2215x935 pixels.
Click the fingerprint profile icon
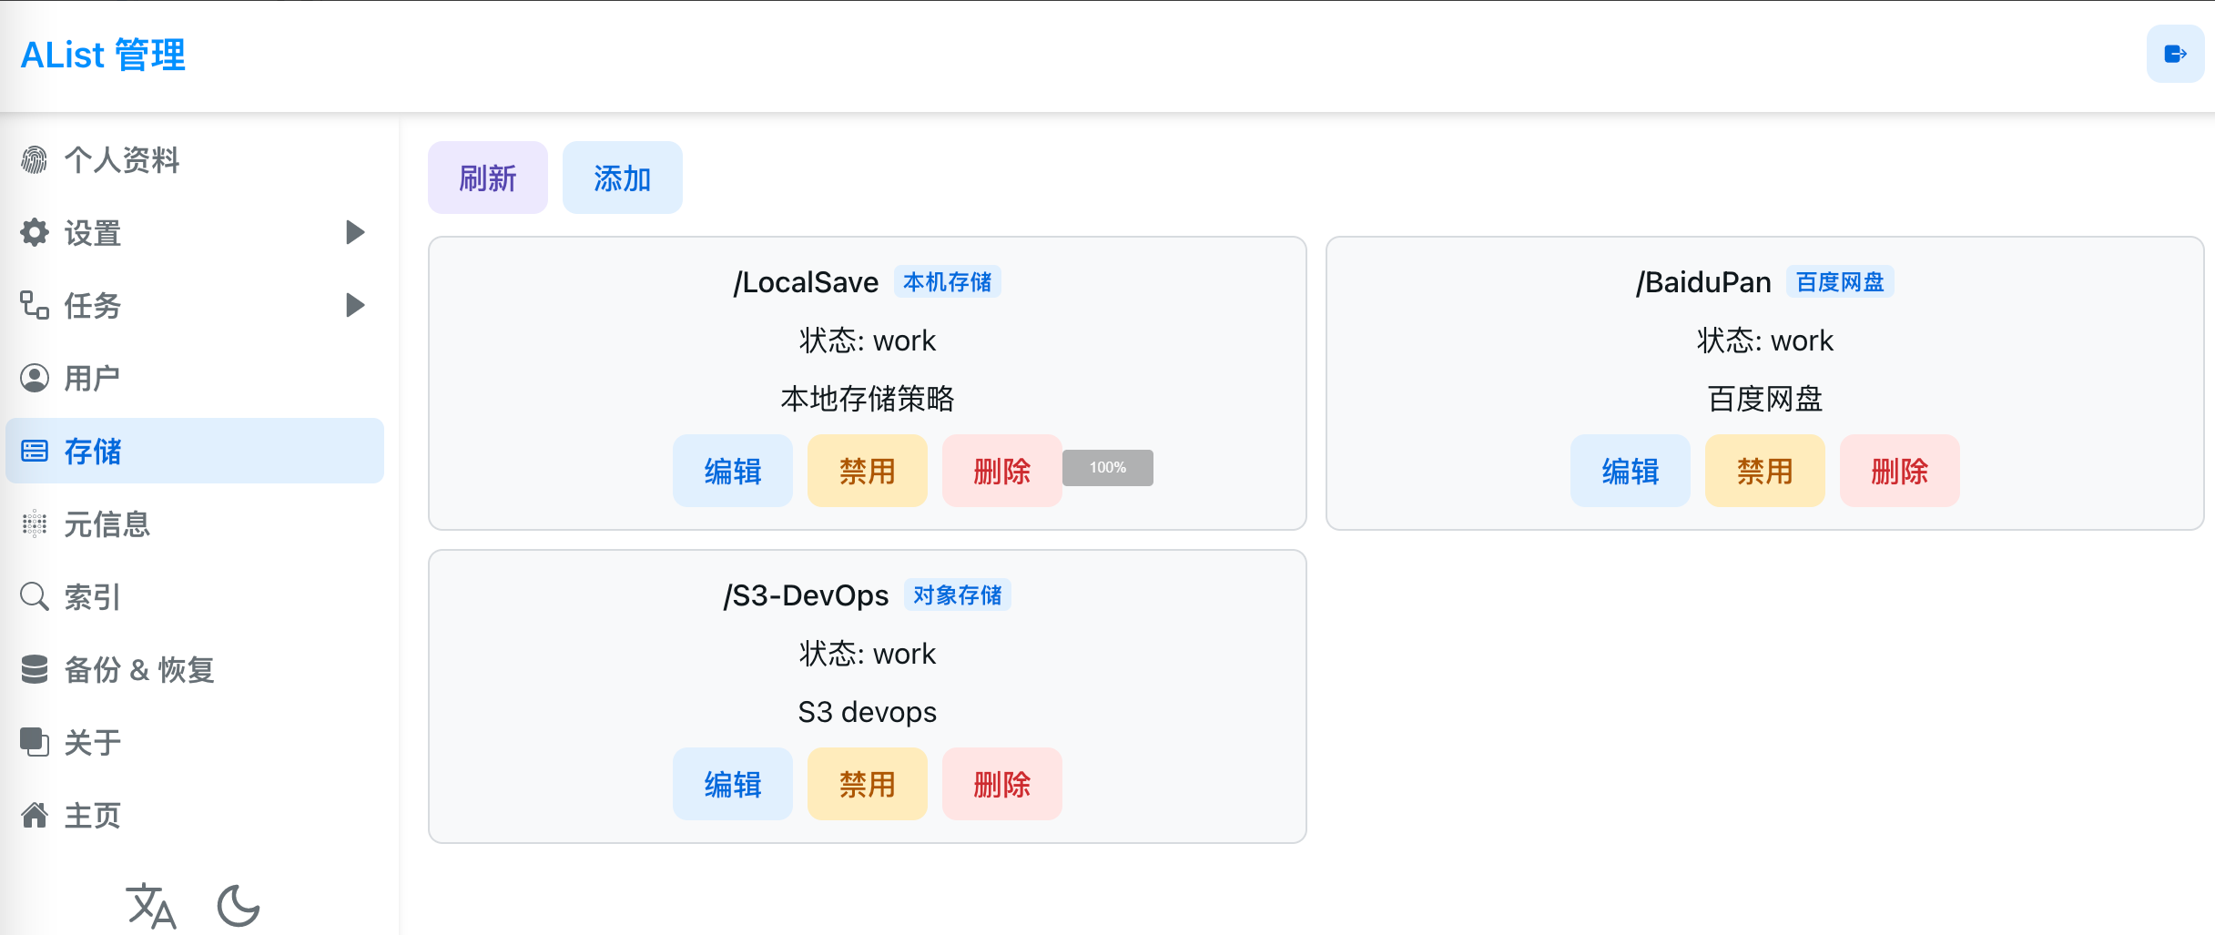pos(35,160)
